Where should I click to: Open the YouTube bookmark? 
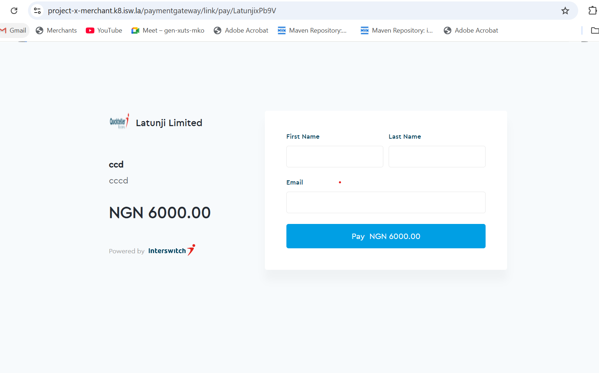(104, 30)
